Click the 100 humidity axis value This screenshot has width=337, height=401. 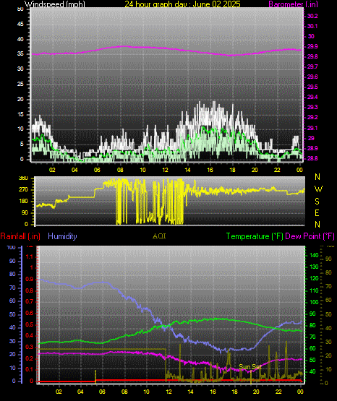pos(12,247)
